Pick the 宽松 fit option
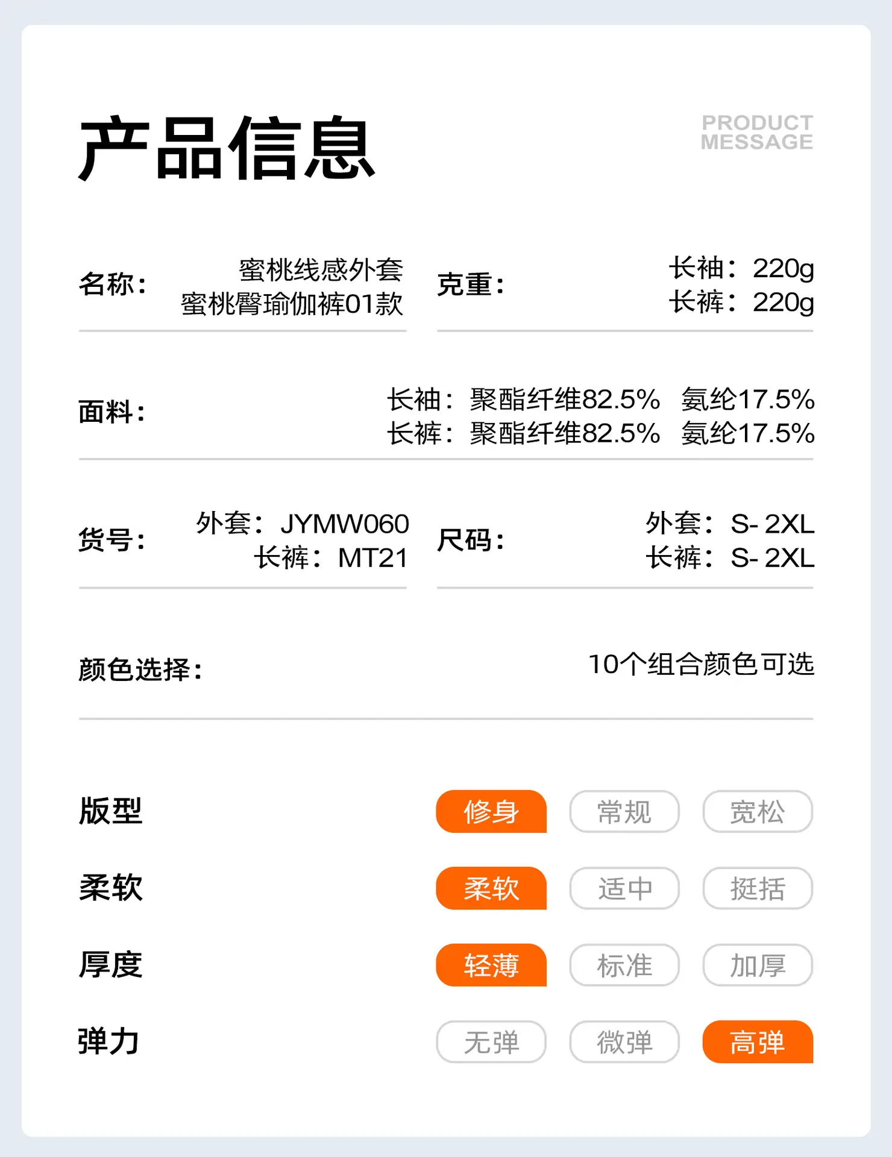The height and width of the screenshot is (1157, 892). point(758,812)
